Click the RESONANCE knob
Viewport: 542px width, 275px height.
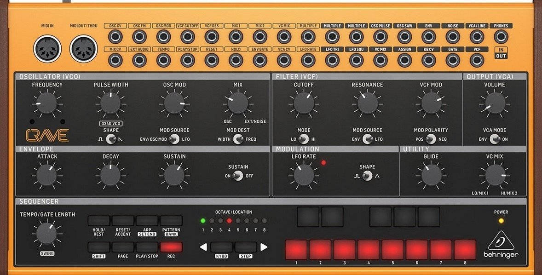tap(367, 103)
